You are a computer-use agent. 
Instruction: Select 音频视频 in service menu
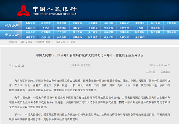(109, 32)
